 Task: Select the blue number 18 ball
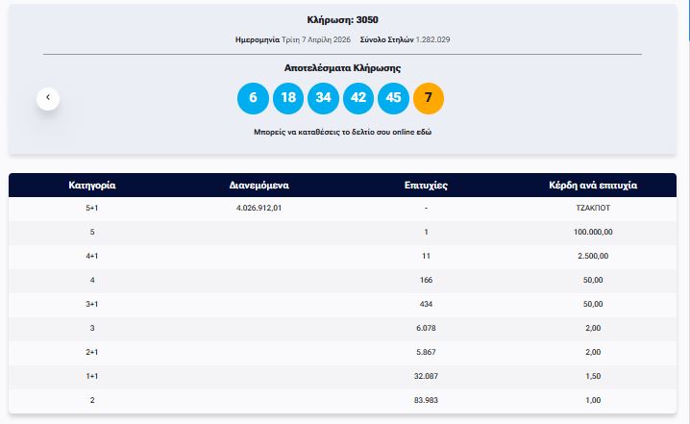tap(288, 98)
